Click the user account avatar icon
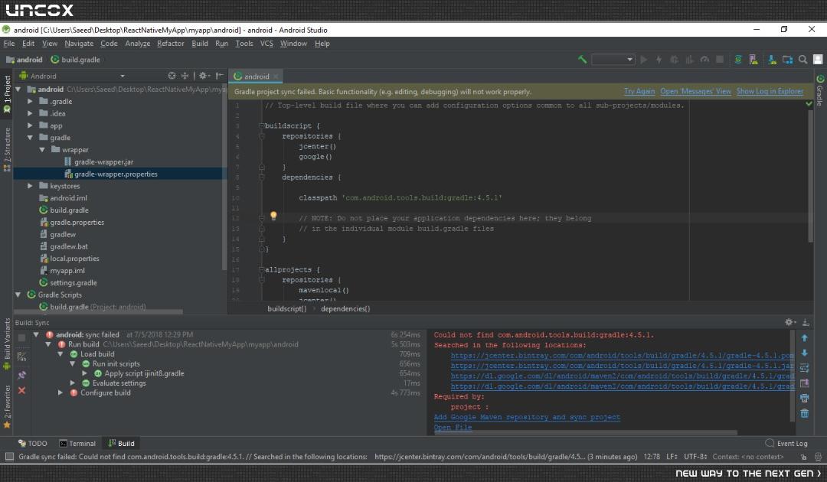Viewport: 827px width, 482px height. (x=818, y=60)
